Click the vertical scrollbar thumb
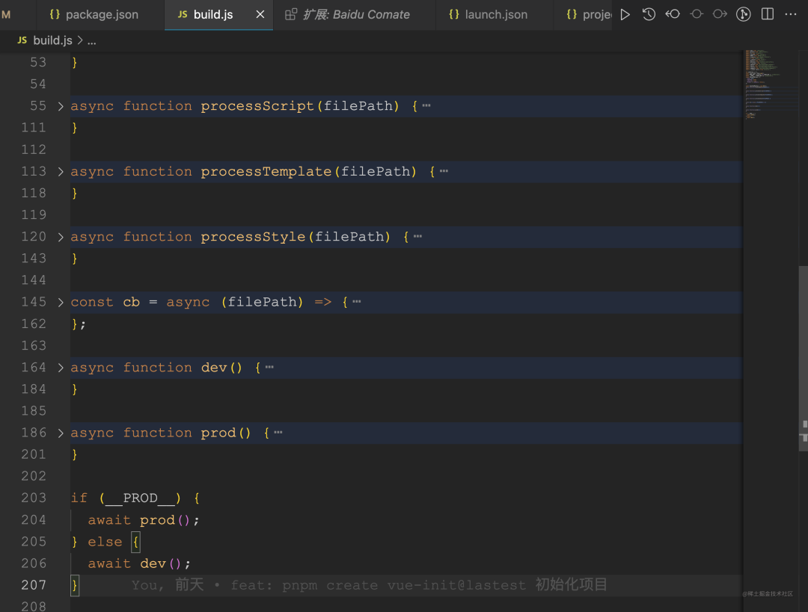This screenshot has height=612, width=808. point(803,359)
